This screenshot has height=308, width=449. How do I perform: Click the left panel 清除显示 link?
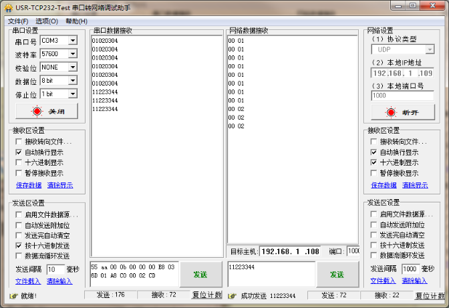(x=60, y=185)
